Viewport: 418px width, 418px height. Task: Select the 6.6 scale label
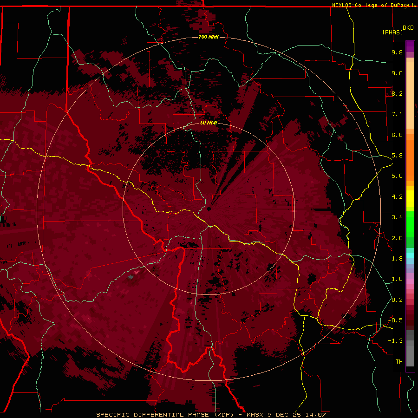coord(397,135)
